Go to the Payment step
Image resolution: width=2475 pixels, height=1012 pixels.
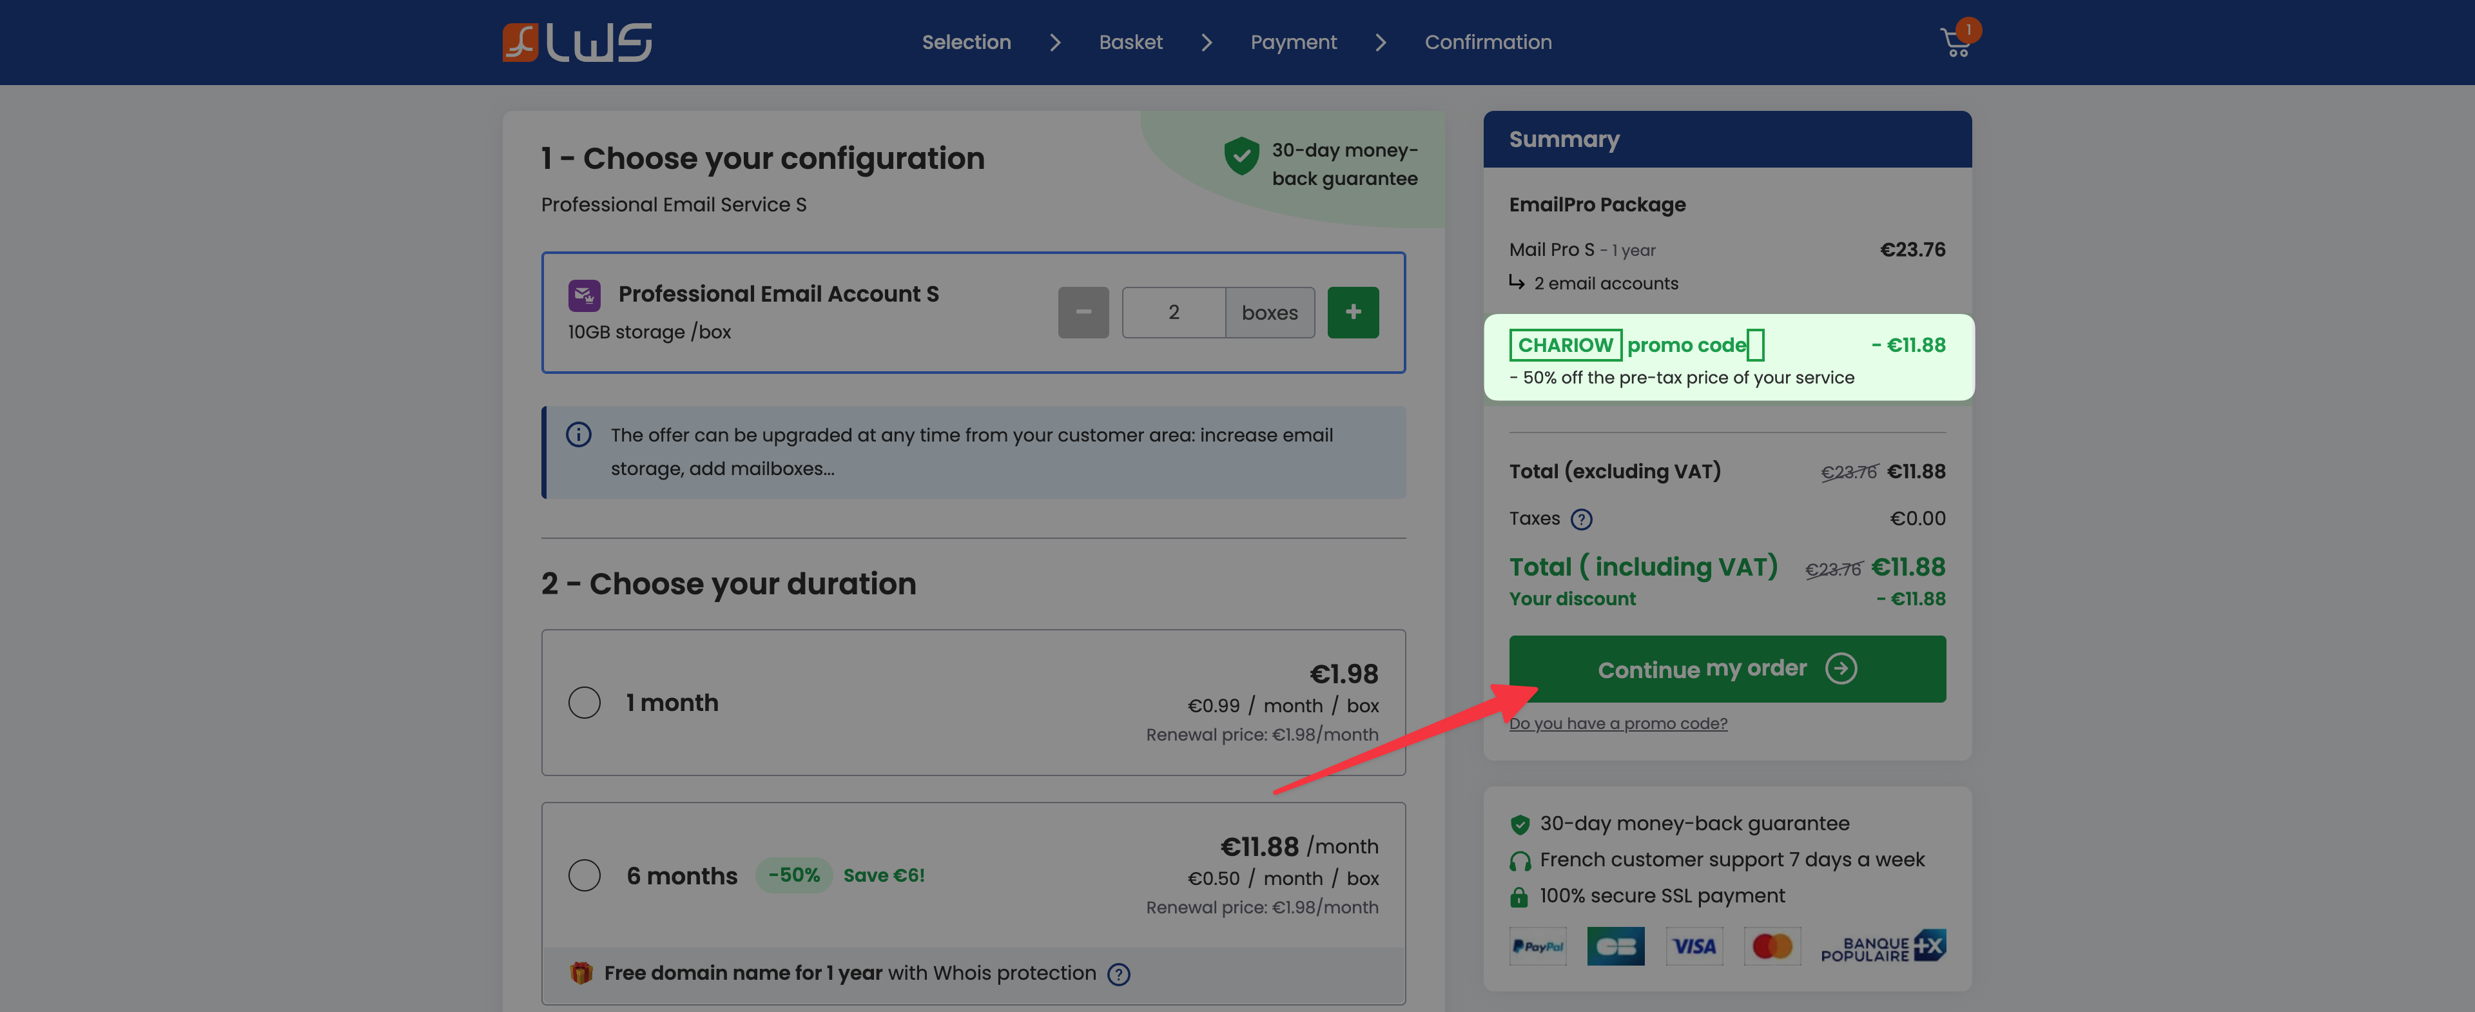point(1292,43)
